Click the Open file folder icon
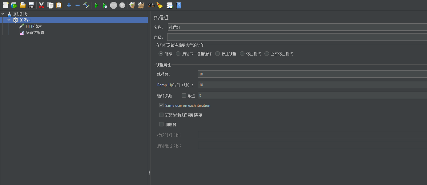The height and width of the screenshot is (185, 427). [x=22, y=5]
